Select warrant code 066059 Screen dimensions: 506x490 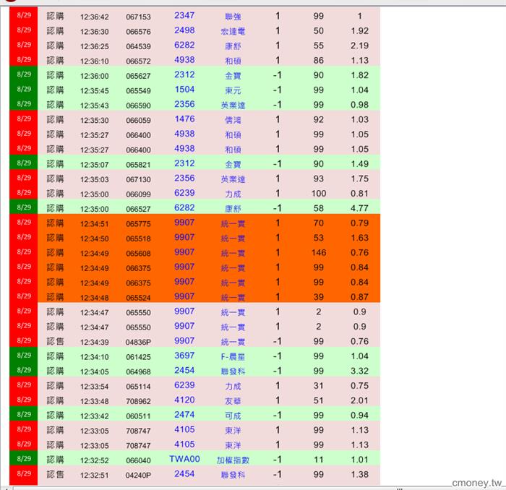[x=138, y=120]
